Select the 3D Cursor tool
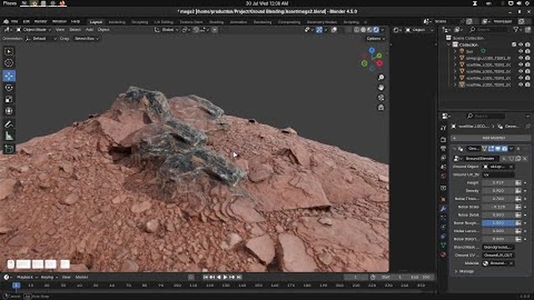This screenshot has width=534, height=300. [9, 63]
